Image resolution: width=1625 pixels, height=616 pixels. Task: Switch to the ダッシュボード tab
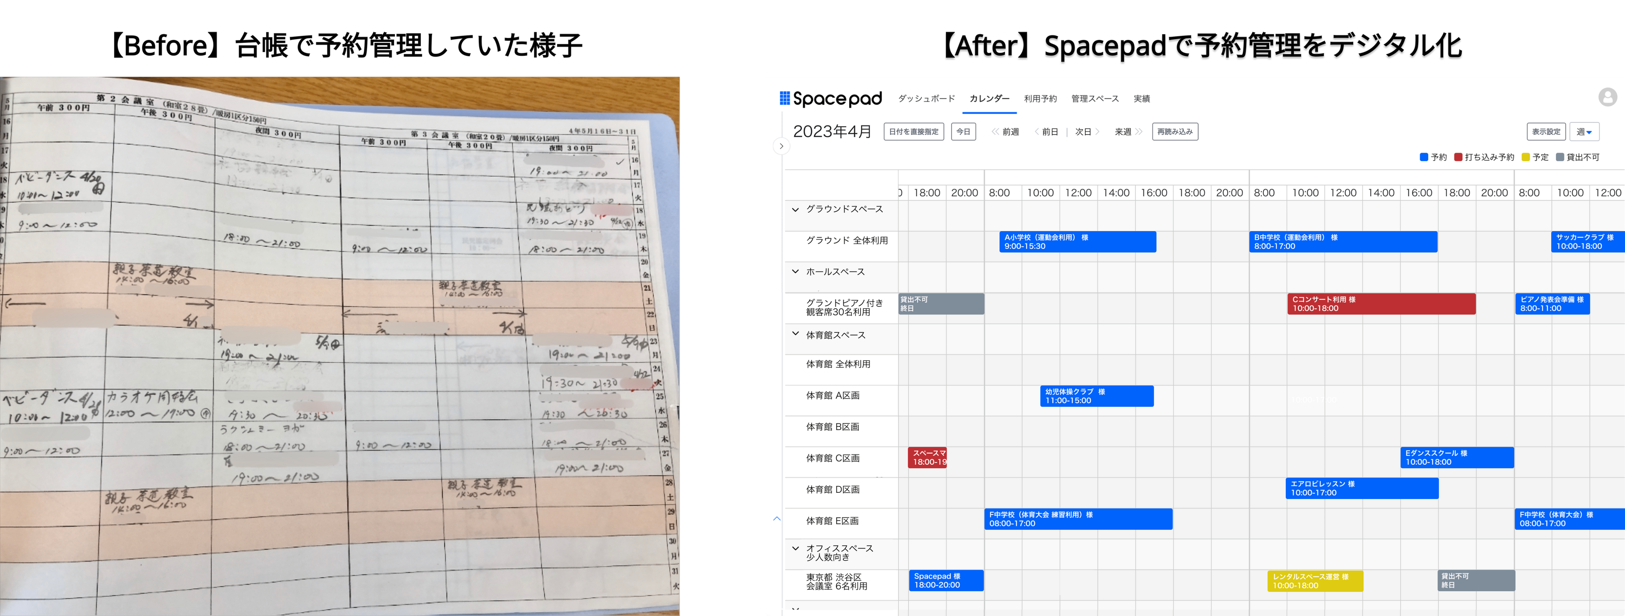(x=927, y=98)
